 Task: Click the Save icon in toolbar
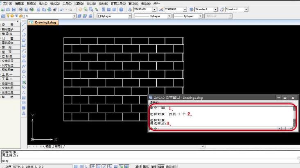[14, 9]
